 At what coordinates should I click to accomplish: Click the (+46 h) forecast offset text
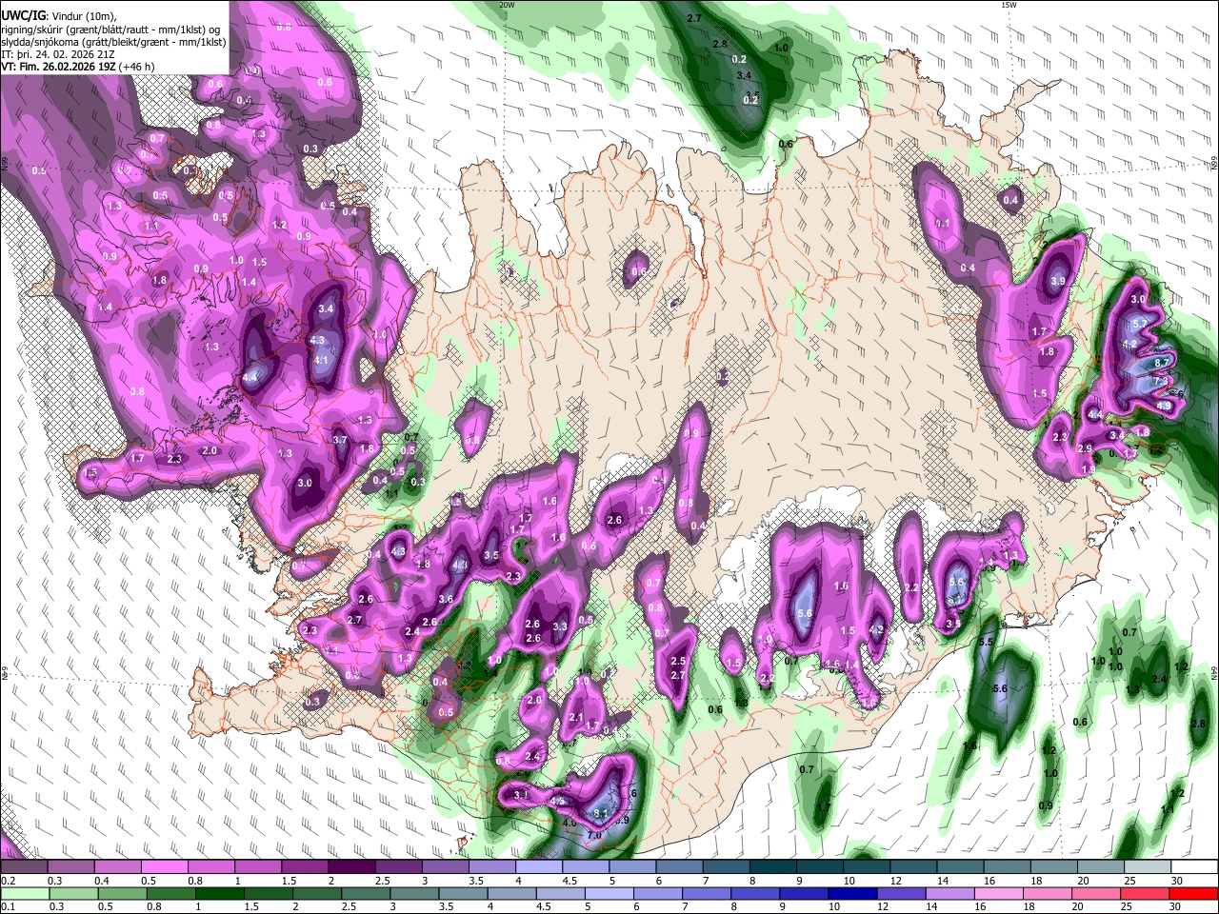point(137,67)
